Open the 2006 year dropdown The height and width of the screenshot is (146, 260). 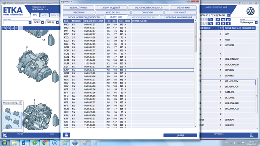click(57, 22)
